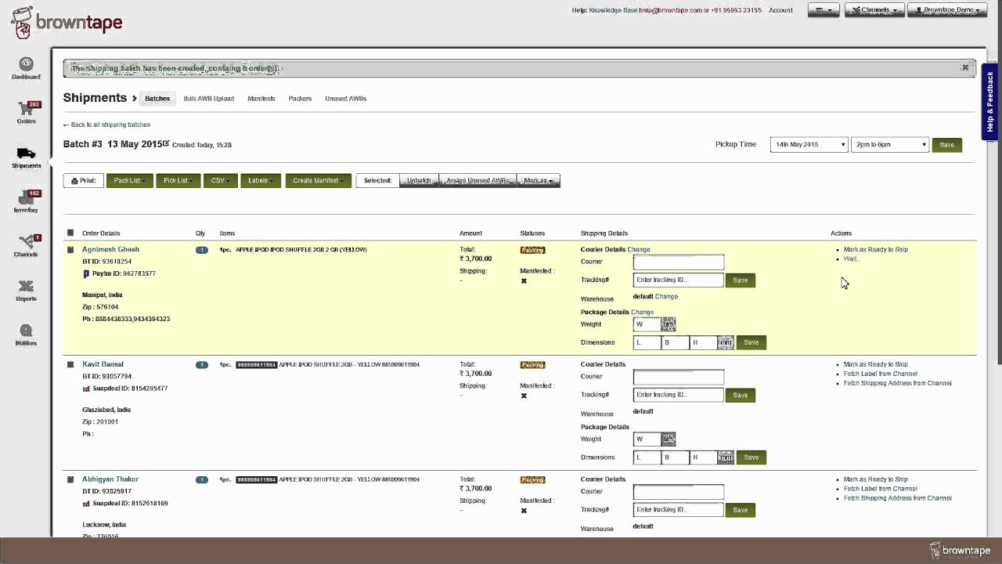Click the Courier field in Kavit Bansal row

(x=678, y=377)
